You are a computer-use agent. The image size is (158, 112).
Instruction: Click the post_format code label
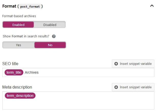pyautogui.click(x=30, y=7)
